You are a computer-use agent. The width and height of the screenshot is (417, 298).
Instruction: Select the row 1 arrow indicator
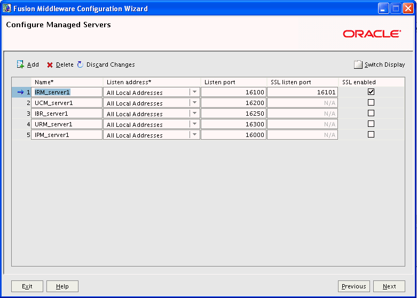tap(20, 92)
